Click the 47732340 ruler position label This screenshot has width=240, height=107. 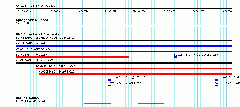82,11
